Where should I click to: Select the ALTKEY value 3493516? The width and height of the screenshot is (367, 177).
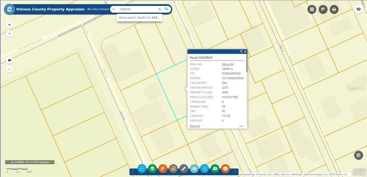point(227,69)
